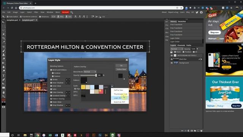The width and height of the screenshot is (243, 137).
Task: Open the Pattern picker dropdown
Action: [x=84, y=80]
